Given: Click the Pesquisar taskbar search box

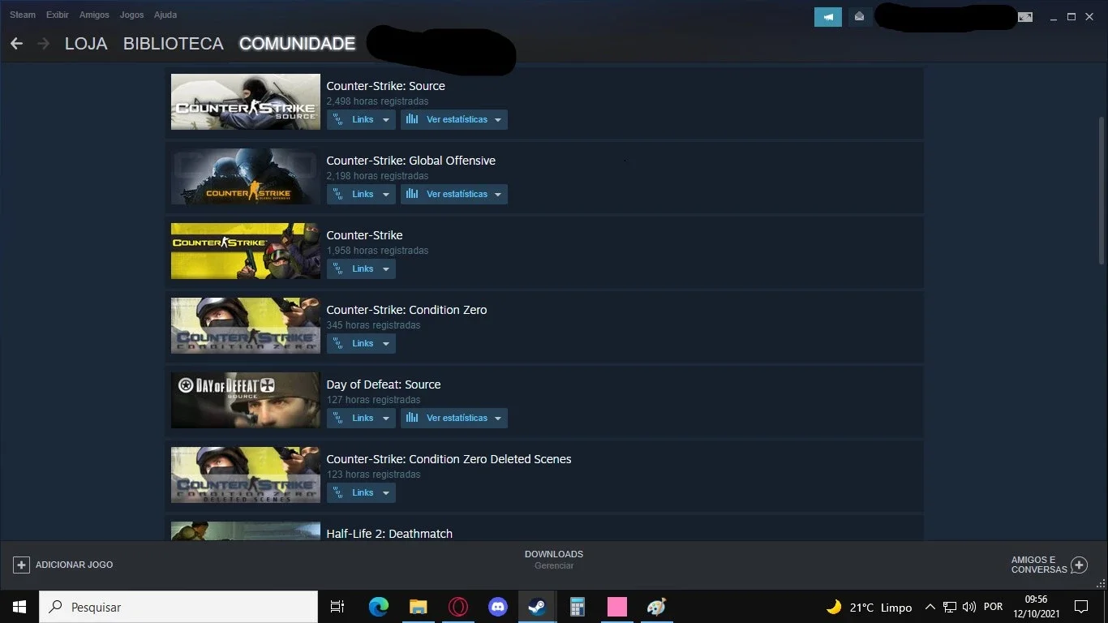Looking at the screenshot, I should pos(178,607).
